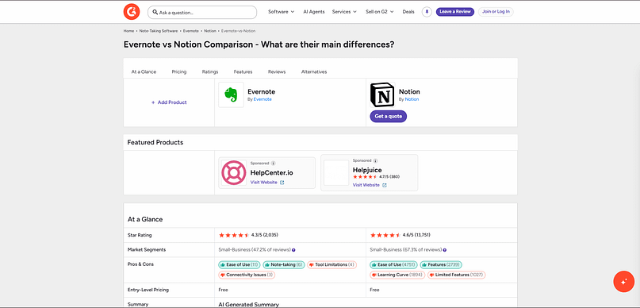This screenshot has width=640, height=308.
Task: Go to the Home breadcrumb
Action: (x=128, y=31)
